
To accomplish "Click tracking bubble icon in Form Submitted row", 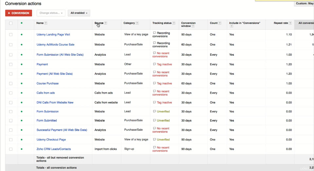I will pos(154,121).
